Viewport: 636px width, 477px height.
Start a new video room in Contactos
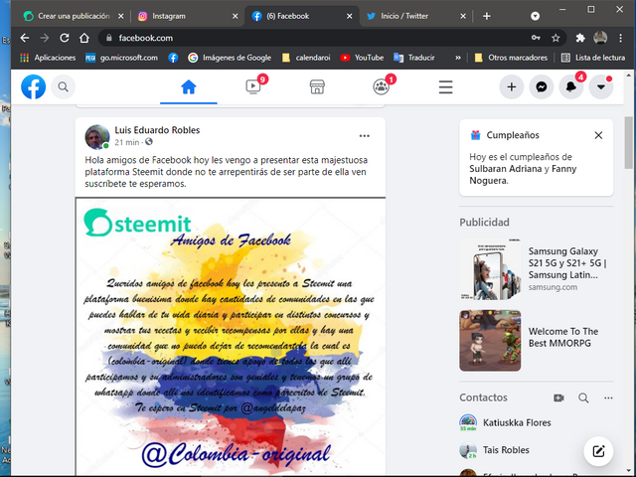pos(558,397)
